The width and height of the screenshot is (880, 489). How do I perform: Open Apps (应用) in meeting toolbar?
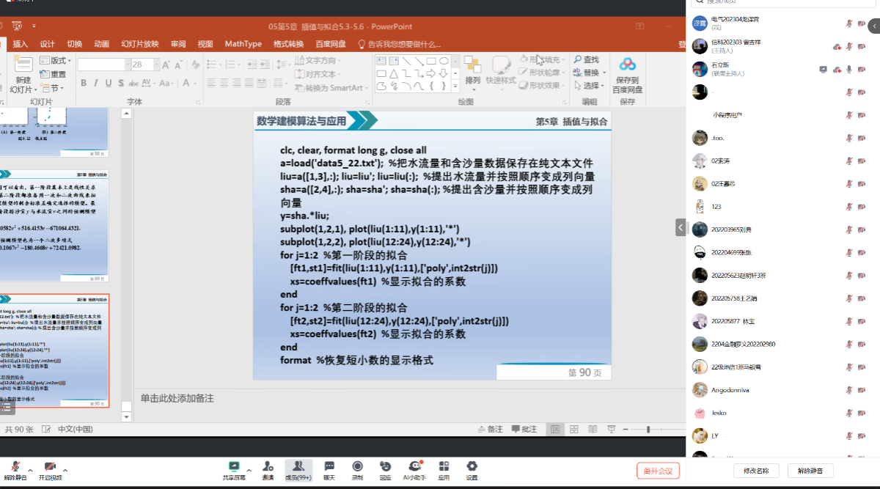(x=444, y=470)
